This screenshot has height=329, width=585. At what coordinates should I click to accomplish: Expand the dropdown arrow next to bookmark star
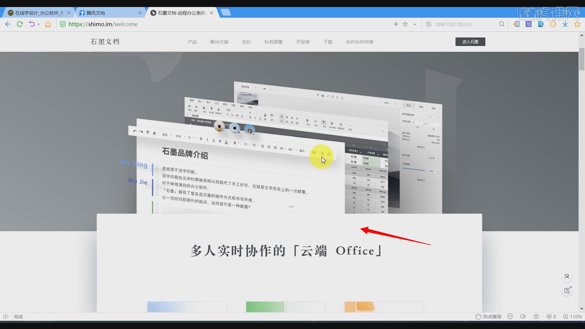[x=415, y=24]
